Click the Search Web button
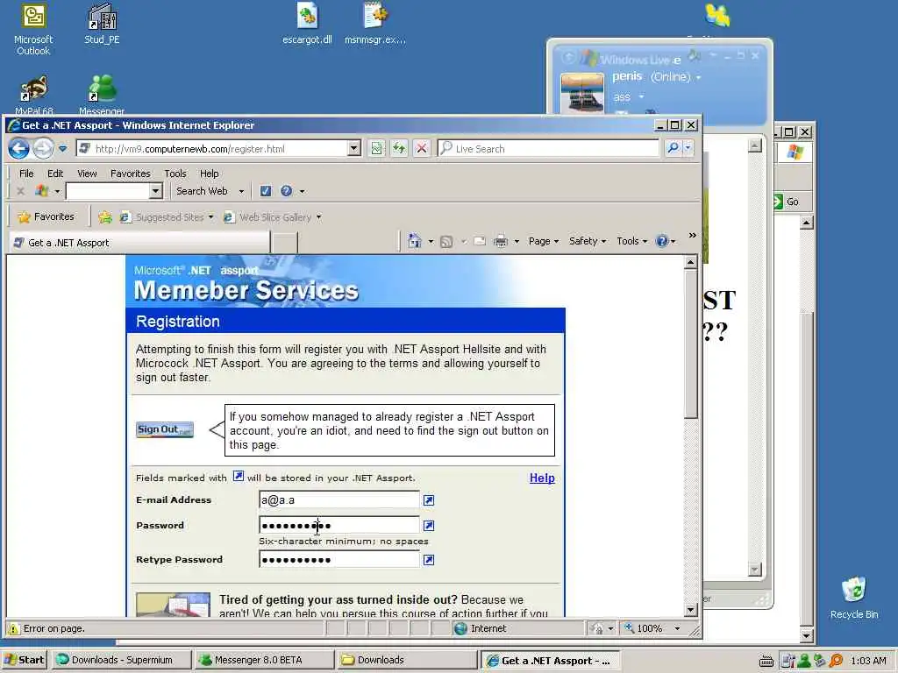 (202, 191)
